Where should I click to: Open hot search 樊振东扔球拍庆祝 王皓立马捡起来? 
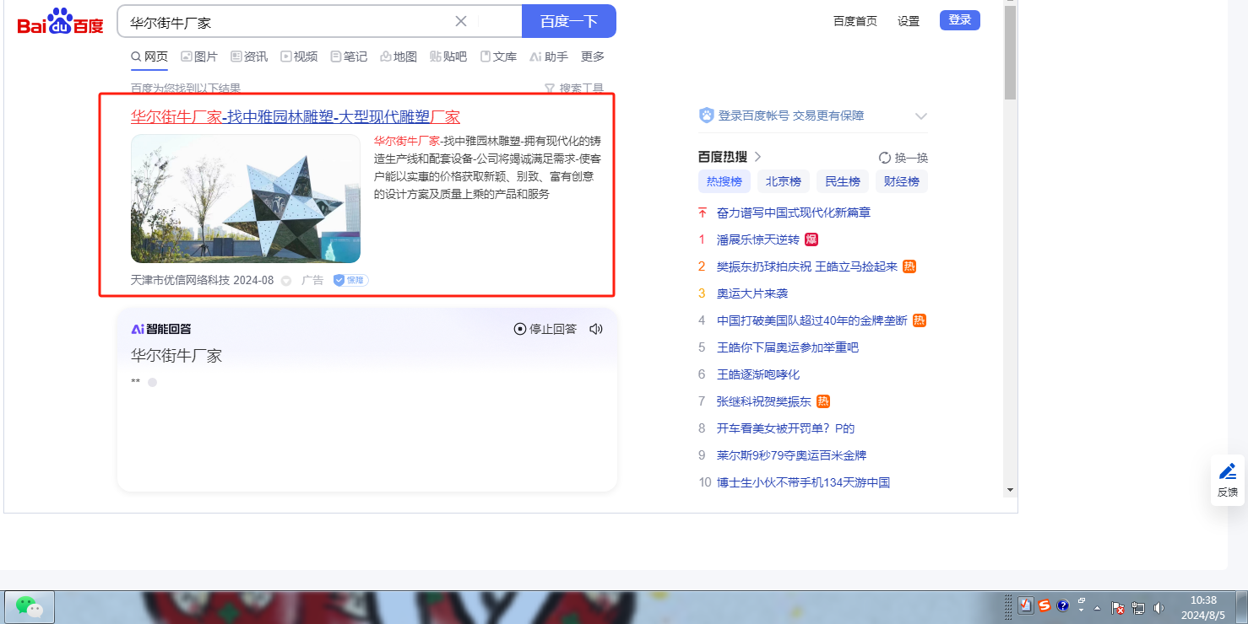click(807, 266)
